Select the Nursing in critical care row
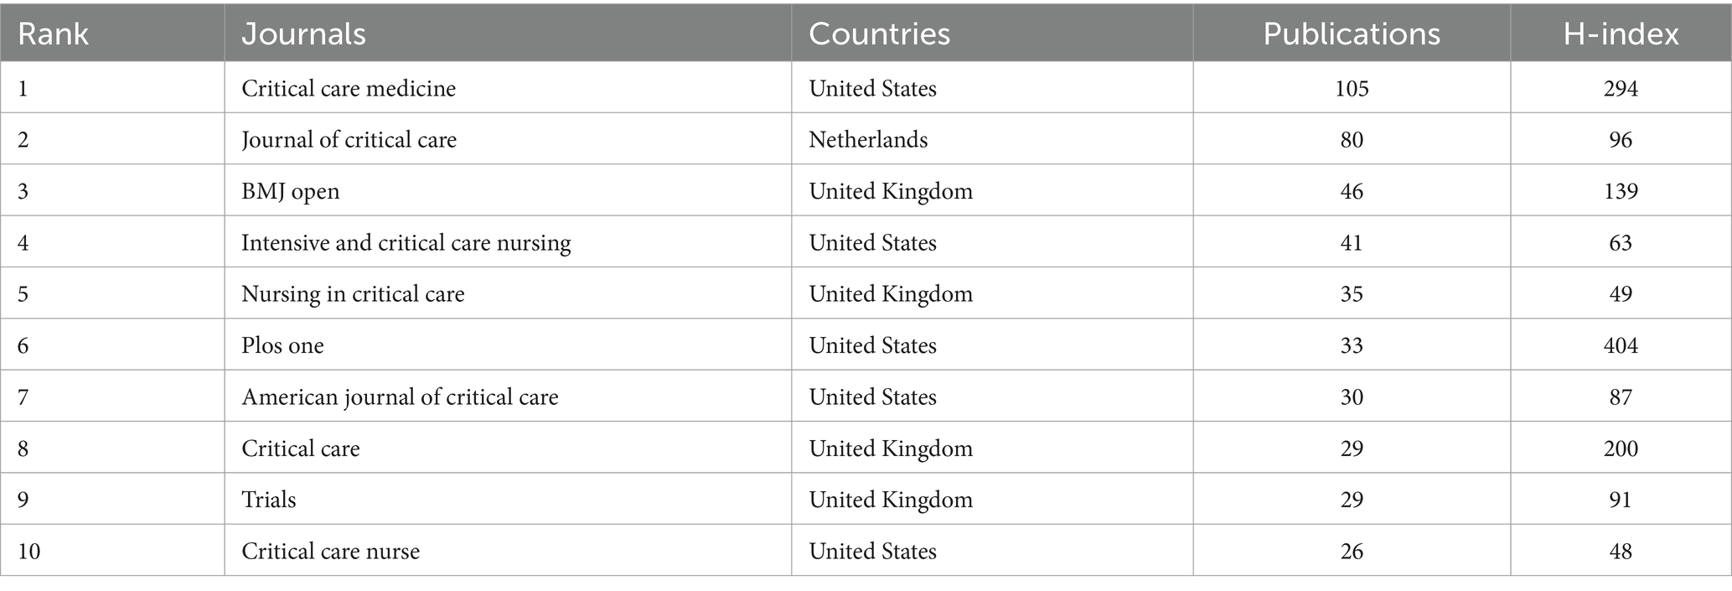Screen dimensions: 1732x591 (x=866, y=293)
